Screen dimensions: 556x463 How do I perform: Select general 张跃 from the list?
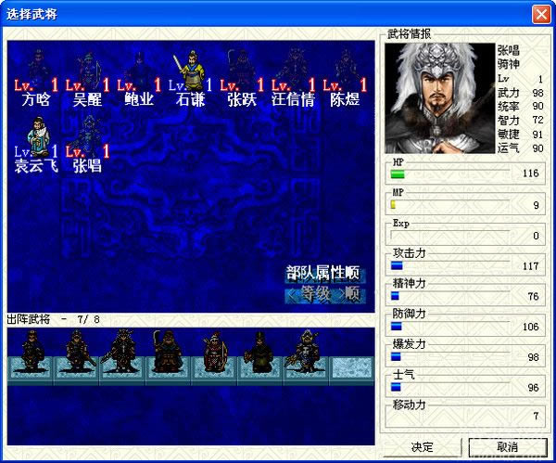pos(241,72)
